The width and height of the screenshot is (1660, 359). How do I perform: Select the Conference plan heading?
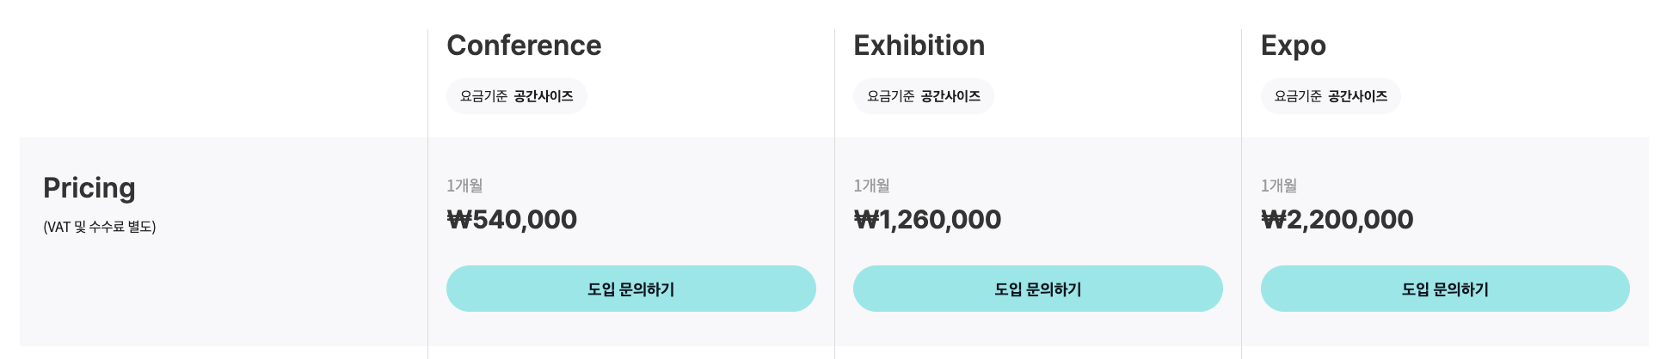point(524,46)
